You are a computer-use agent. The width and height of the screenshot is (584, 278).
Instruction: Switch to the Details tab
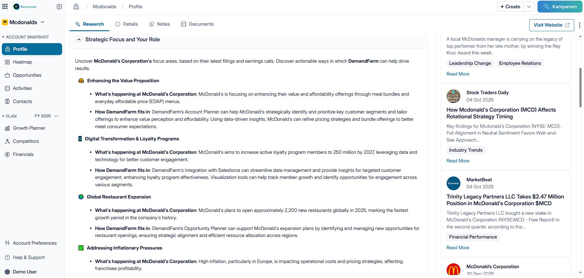127,24
